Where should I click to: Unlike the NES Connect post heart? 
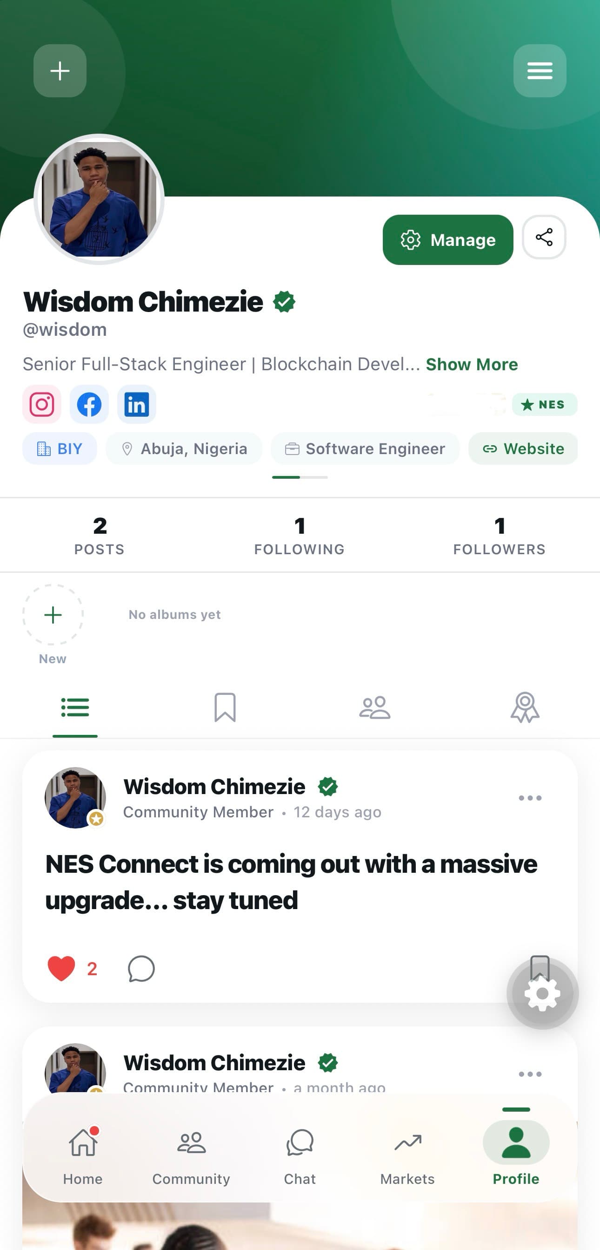(x=61, y=969)
